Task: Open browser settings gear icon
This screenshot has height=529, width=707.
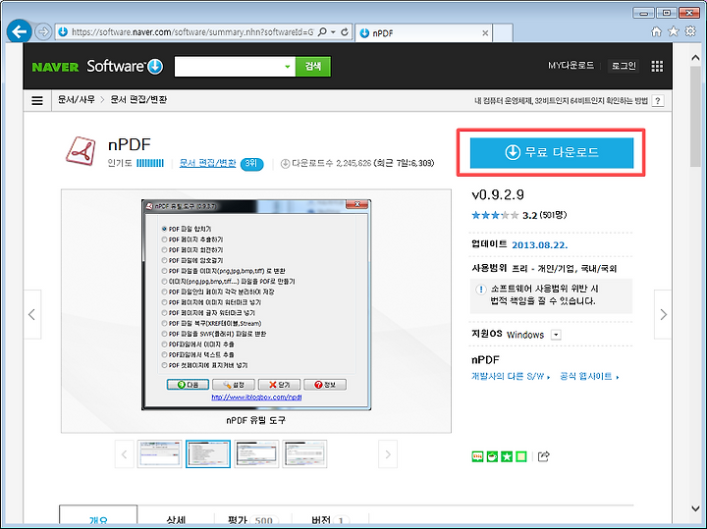Action: (690, 31)
